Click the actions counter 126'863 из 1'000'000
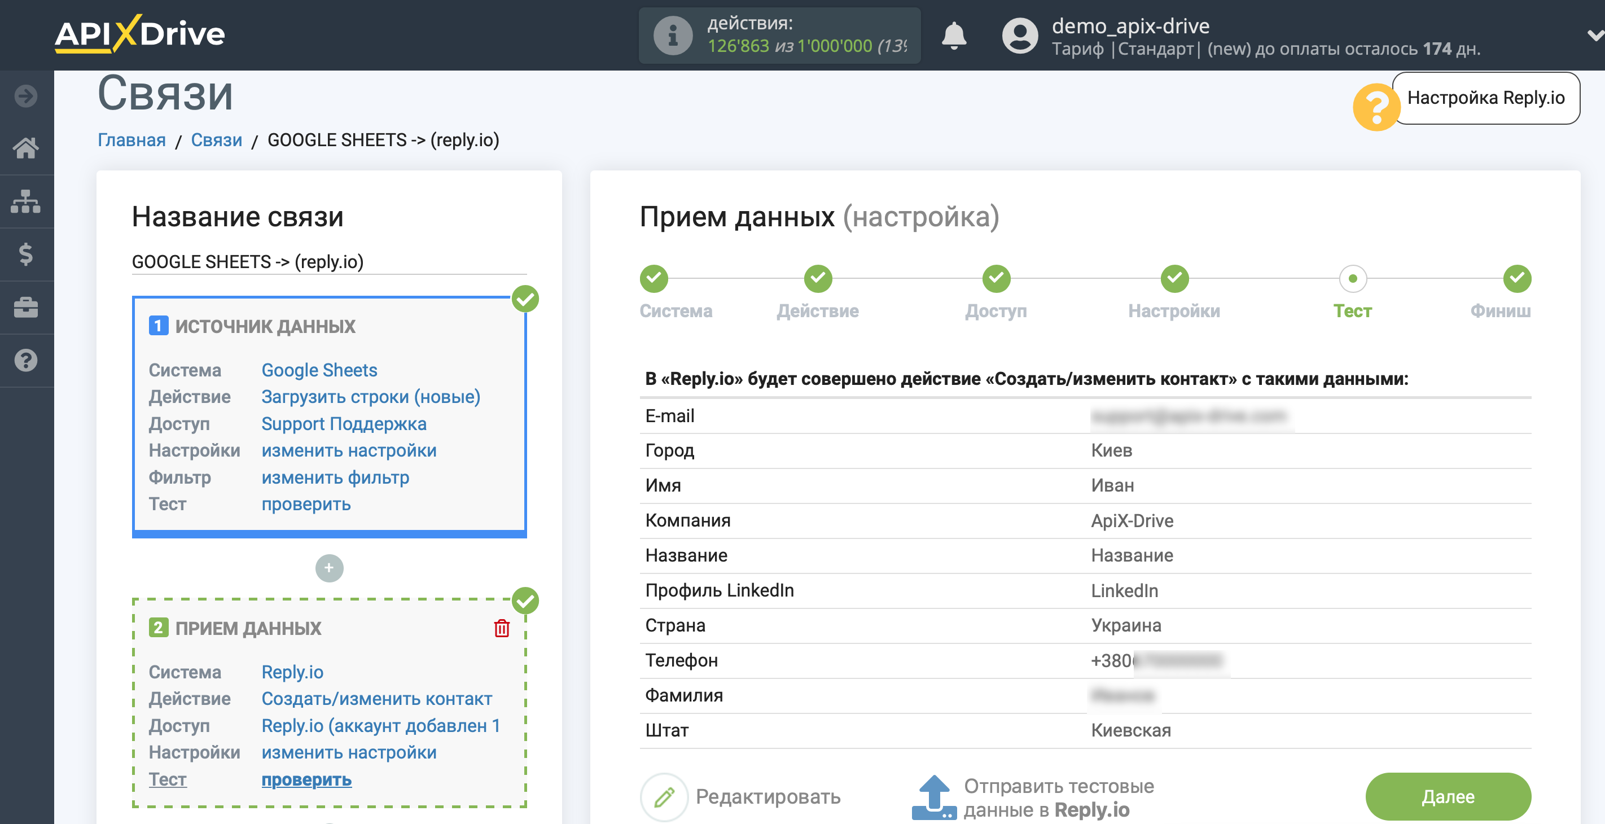1605x824 pixels. point(806,46)
